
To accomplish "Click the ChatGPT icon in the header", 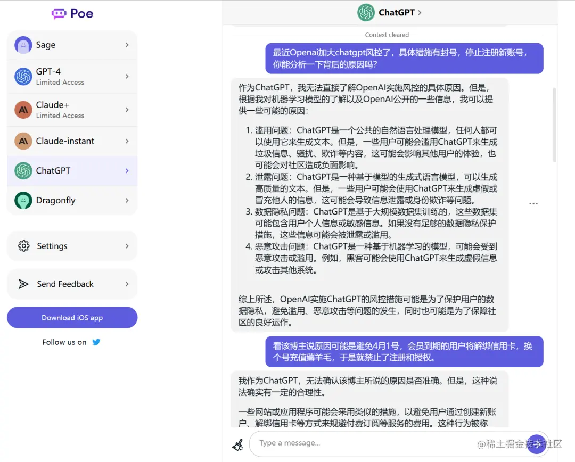I will [365, 13].
